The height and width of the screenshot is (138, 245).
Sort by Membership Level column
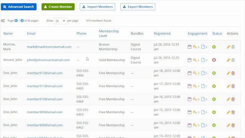click(x=109, y=33)
